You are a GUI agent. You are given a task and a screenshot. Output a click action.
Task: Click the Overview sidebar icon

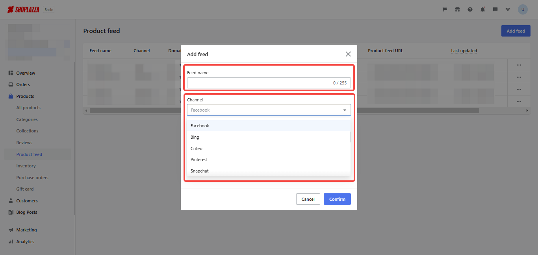pos(11,73)
